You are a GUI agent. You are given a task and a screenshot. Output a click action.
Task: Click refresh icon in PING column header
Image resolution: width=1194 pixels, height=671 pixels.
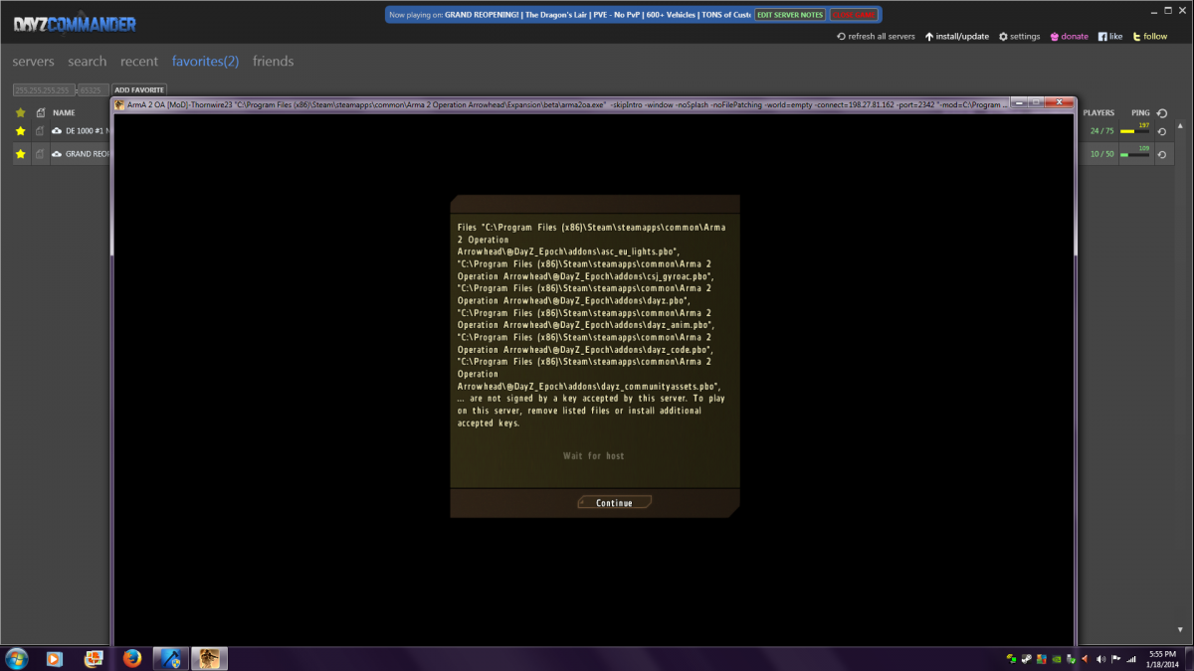coord(1161,113)
